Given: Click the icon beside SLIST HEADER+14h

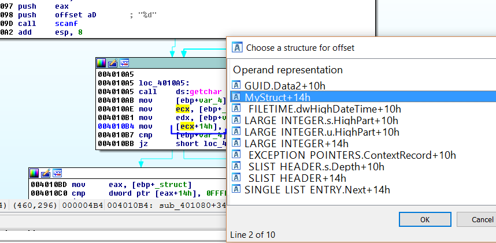Looking at the screenshot, I should [x=236, y=178].
